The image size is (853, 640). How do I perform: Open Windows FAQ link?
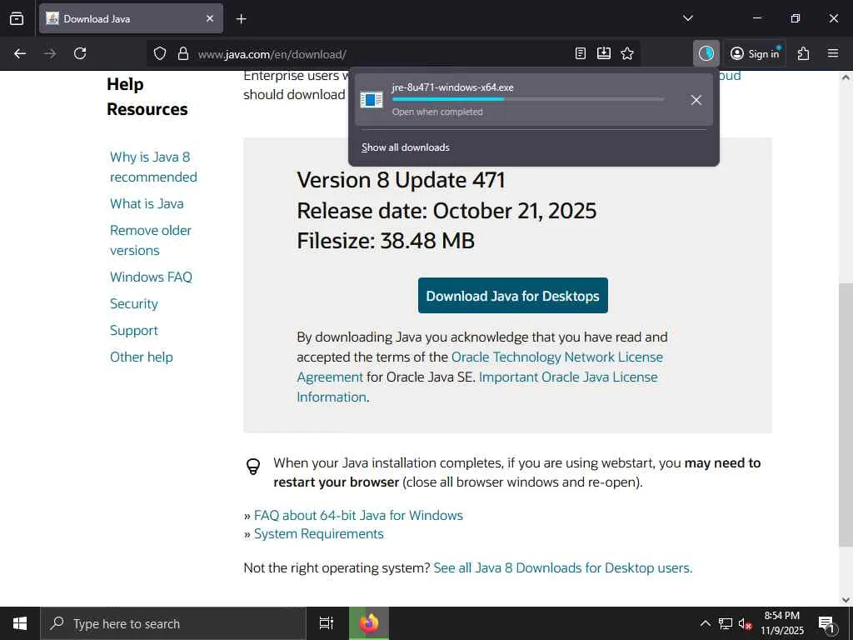coord(152,277)
